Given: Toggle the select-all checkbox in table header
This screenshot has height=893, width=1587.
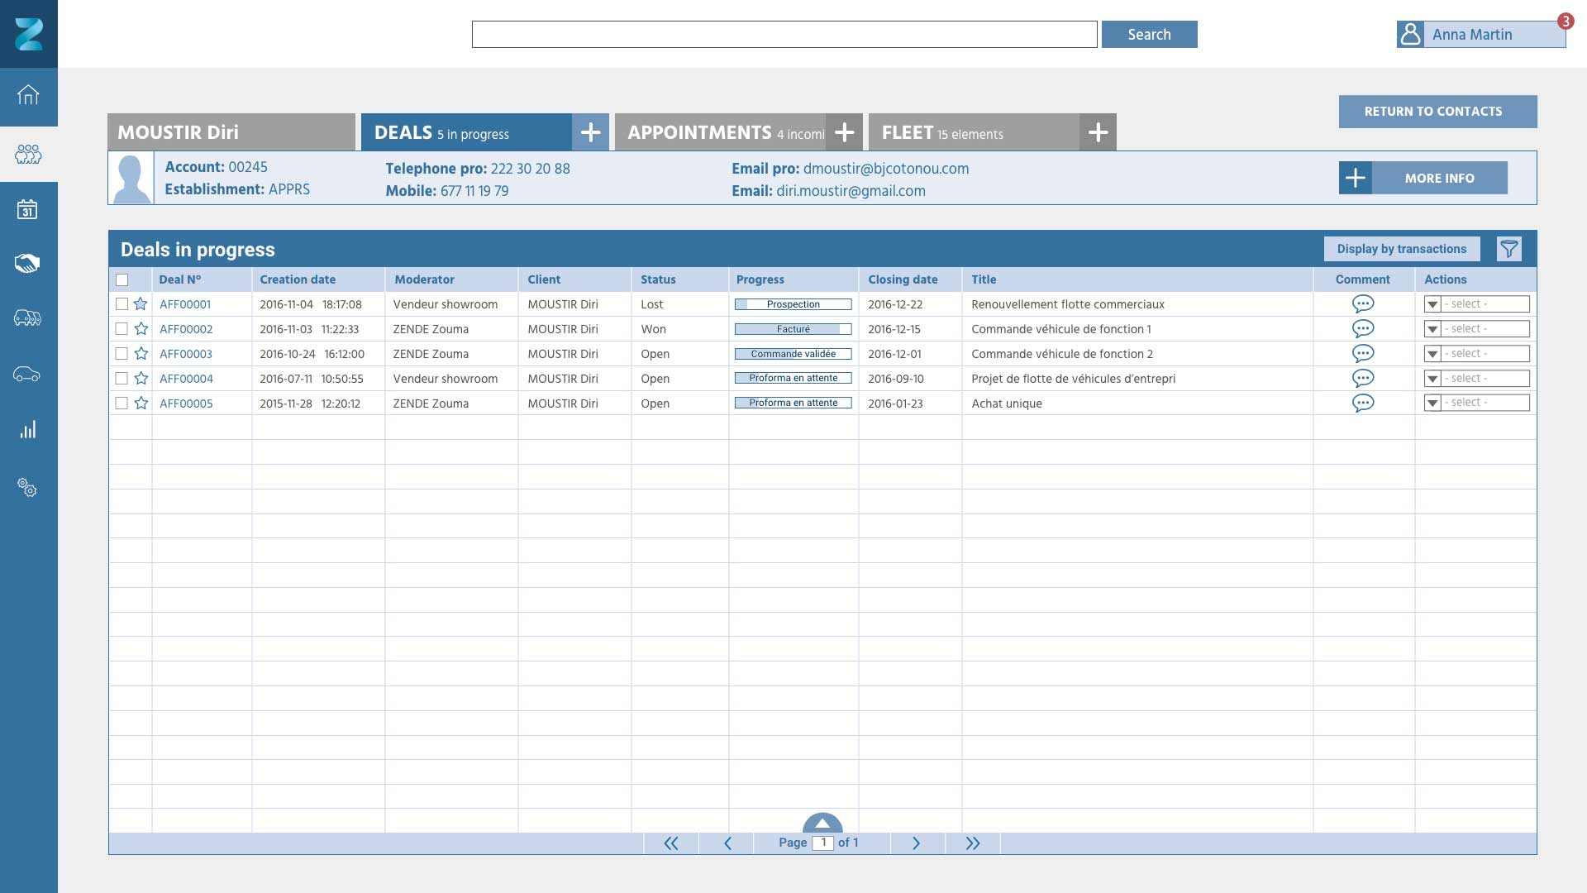Looking at the screenshot, I should 122,280.
